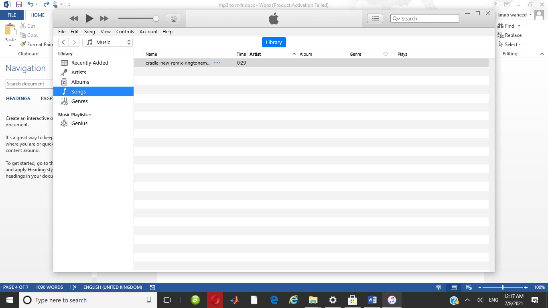Click the Word zoom slider
The height and width of the screenshot is (308, 548).
(x=503, y=288)
